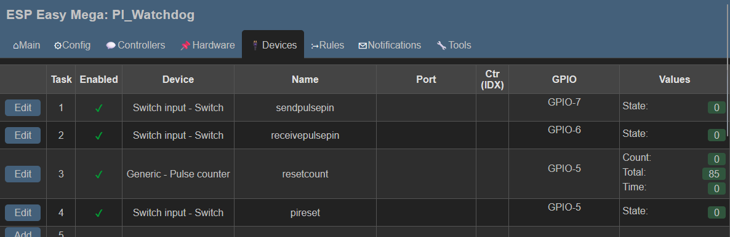Click the pushpin icon beside Hardware

pyautogui.click(x=185, y=45)
